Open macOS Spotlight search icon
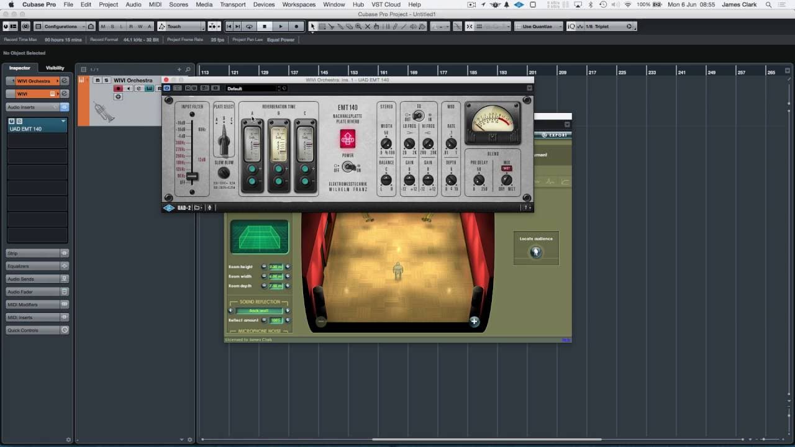 pos(770,4)
